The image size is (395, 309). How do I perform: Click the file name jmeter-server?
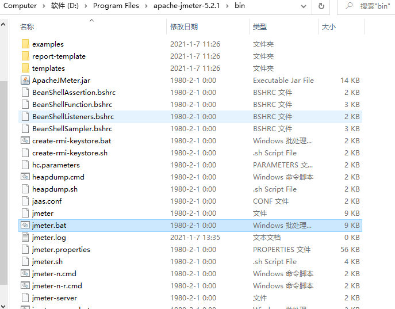point(55,298)
